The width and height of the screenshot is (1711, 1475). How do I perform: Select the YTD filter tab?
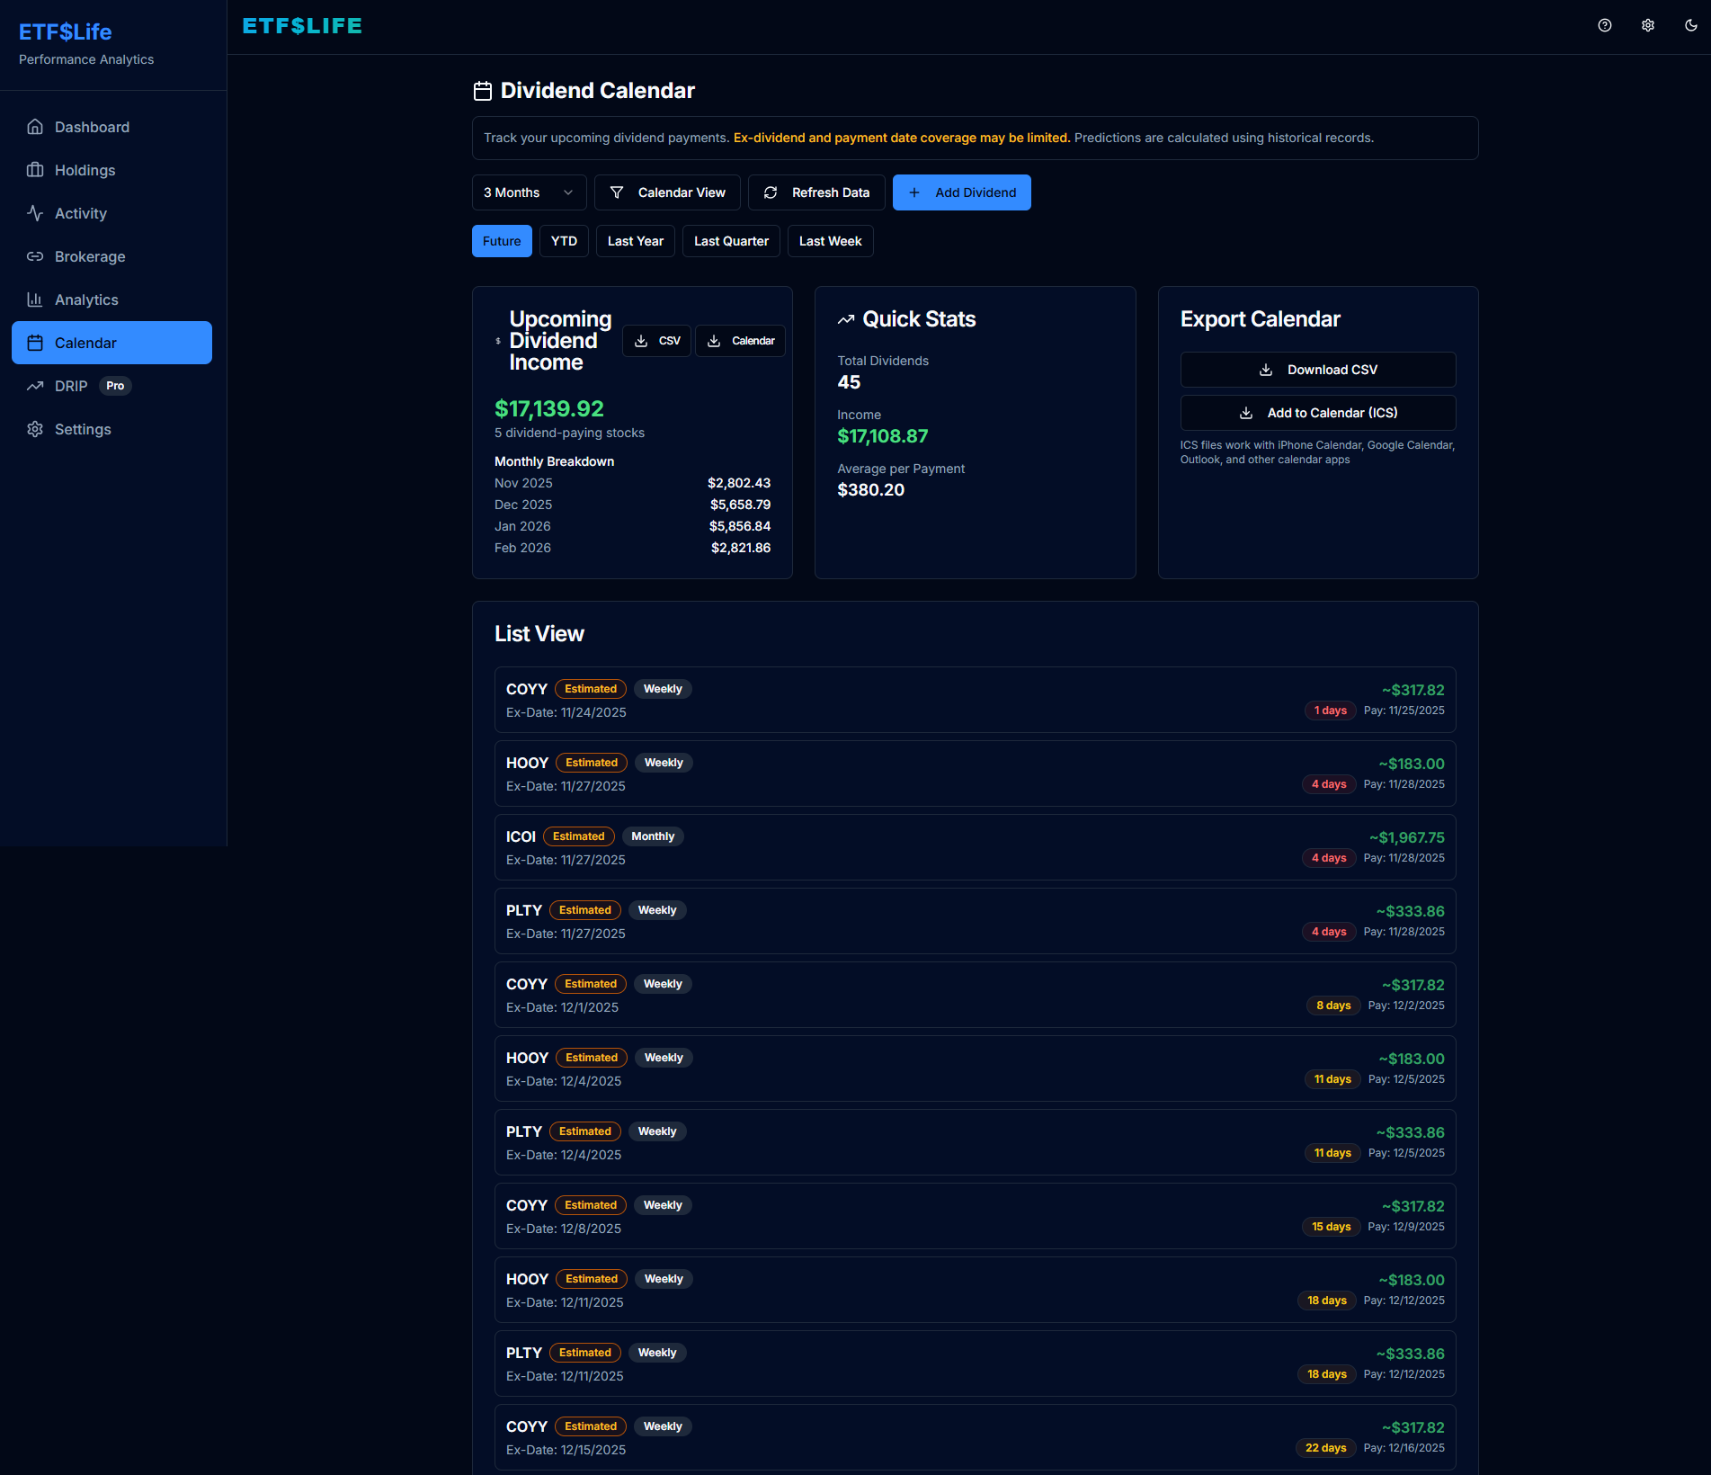(x=564, y=241)
